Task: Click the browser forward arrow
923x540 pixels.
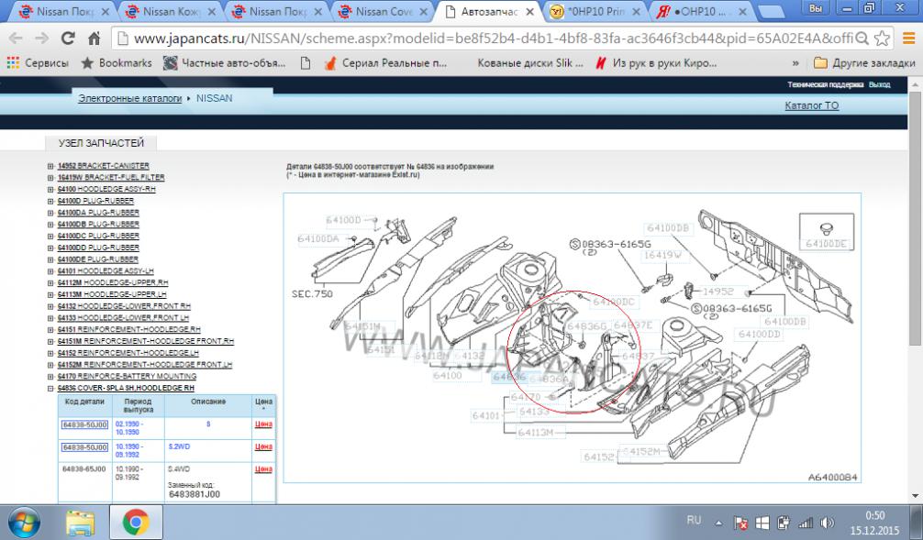Action: 42,39
